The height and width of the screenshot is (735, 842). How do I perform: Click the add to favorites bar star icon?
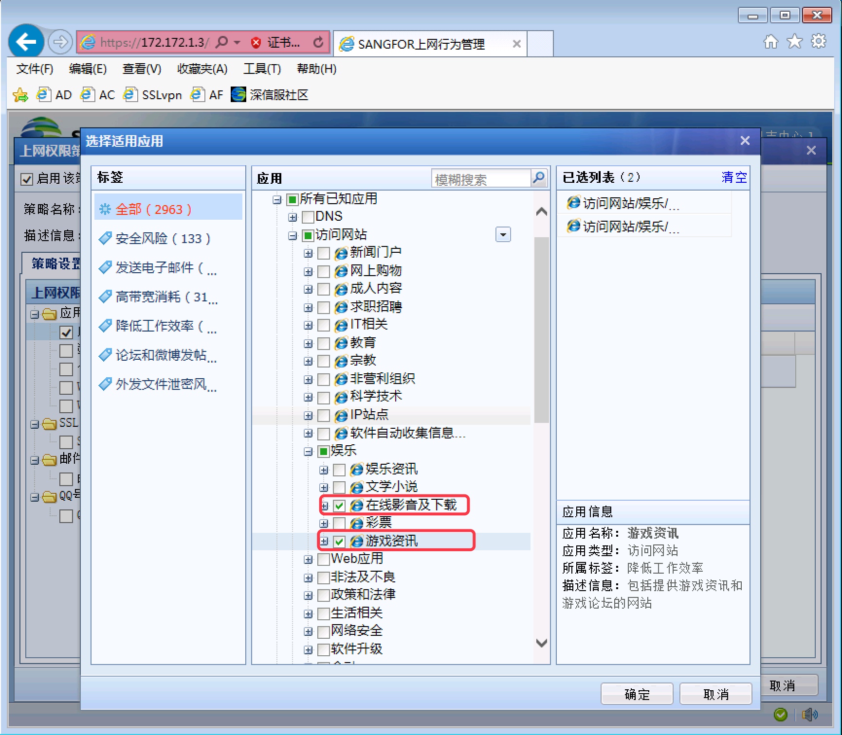coord(20,95)
